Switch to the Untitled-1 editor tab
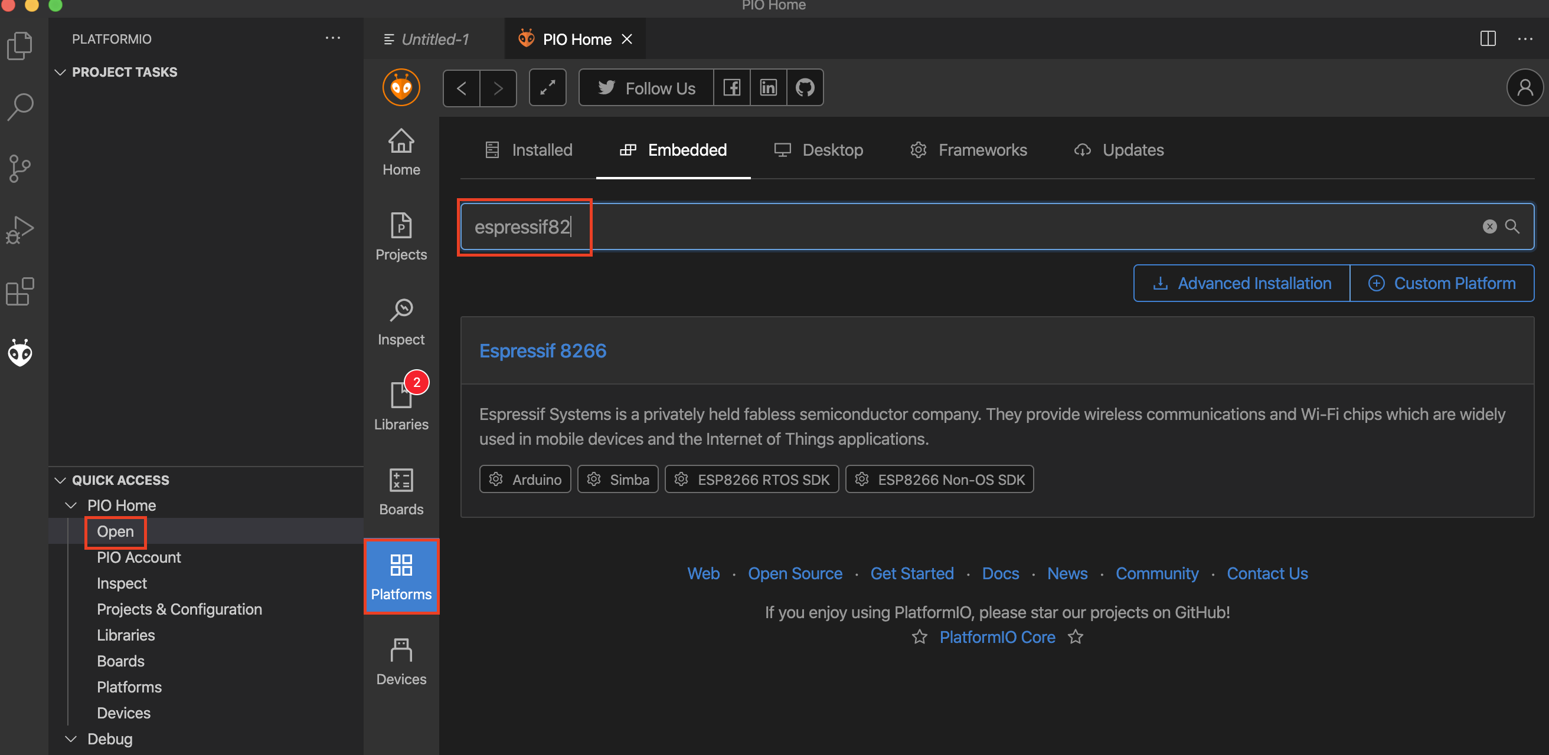Viewport: 1549px width, 755px height. pos(434,39)
